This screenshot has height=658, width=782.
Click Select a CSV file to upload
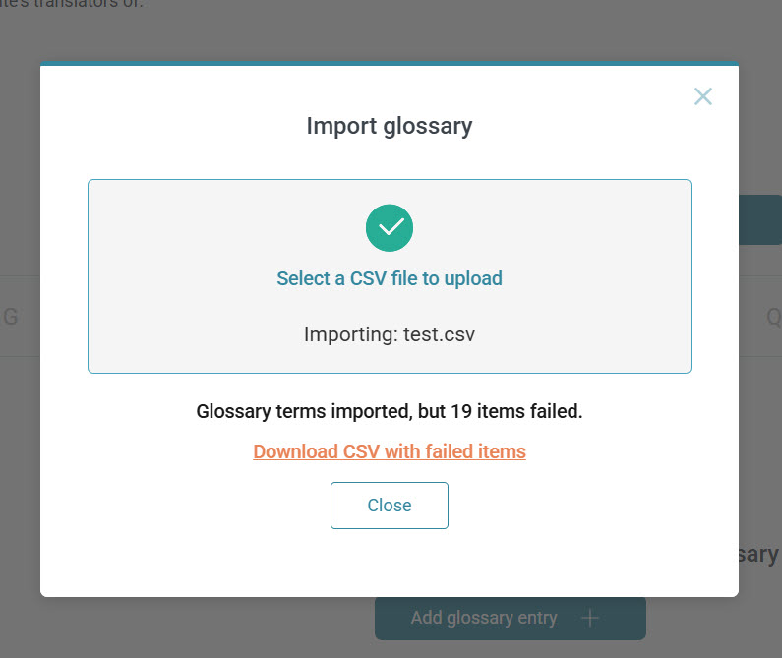(390, 278)
